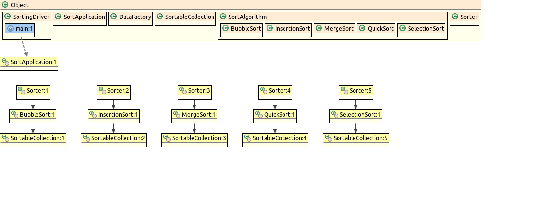Select the BubbleSort class box
Viewport: 533px width, 219px height.
(x=242, y=29)
